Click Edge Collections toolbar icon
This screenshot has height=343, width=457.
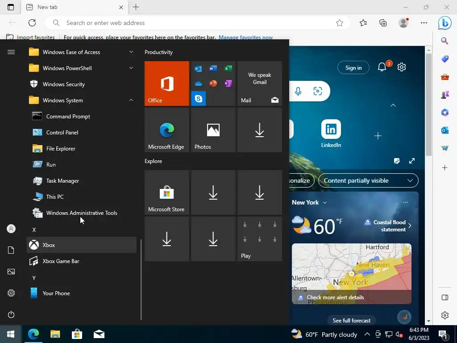(x=383, y=23)
